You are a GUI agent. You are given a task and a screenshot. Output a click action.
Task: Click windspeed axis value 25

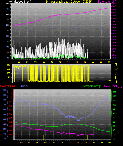click(7, 31)
